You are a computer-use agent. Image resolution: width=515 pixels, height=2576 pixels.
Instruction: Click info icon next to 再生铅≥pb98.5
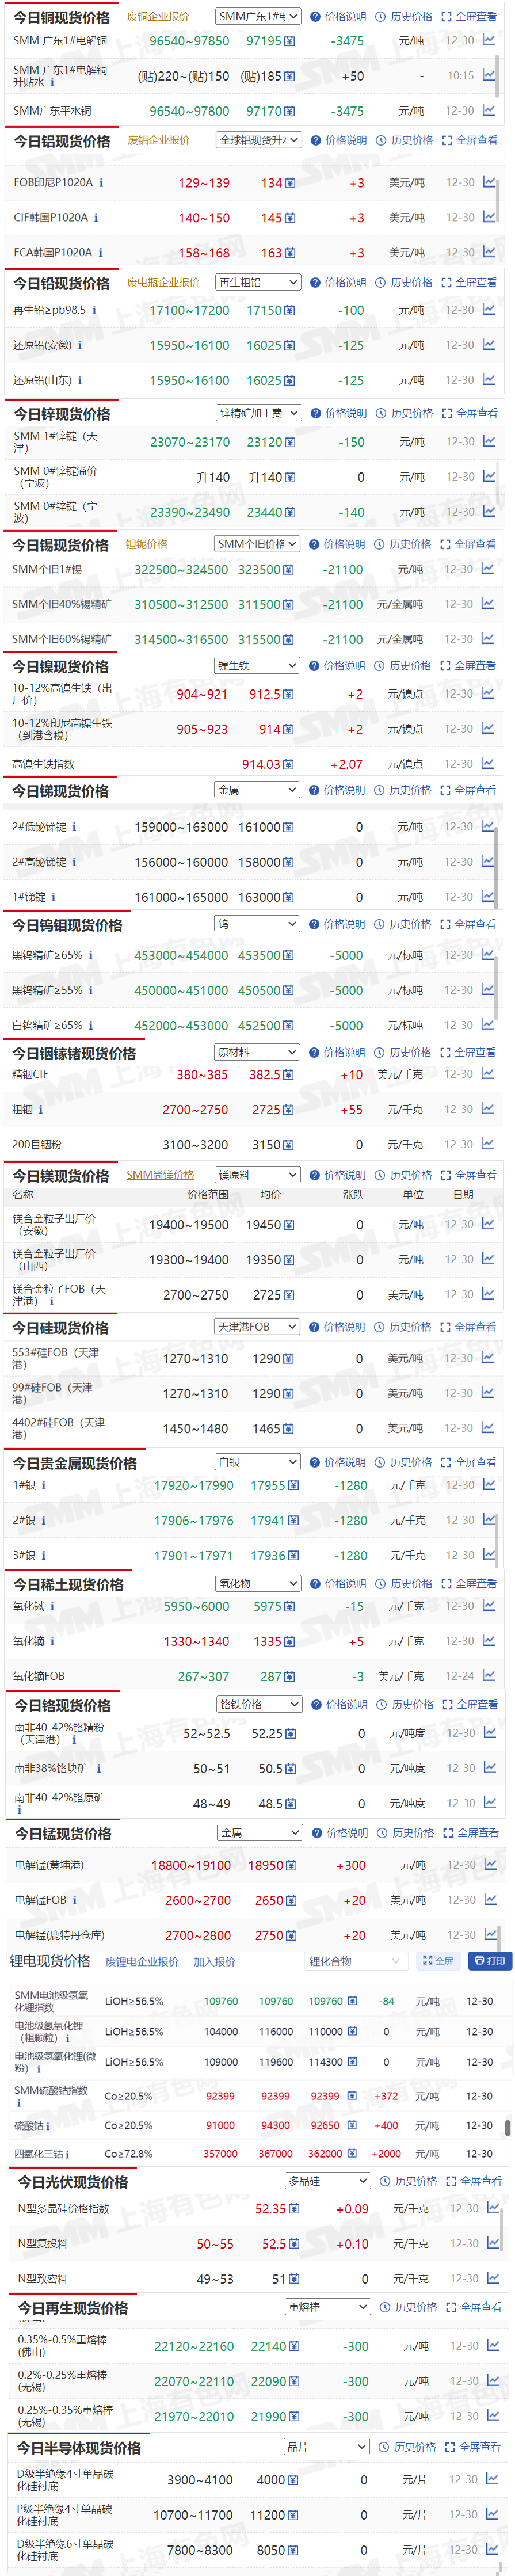94,311
